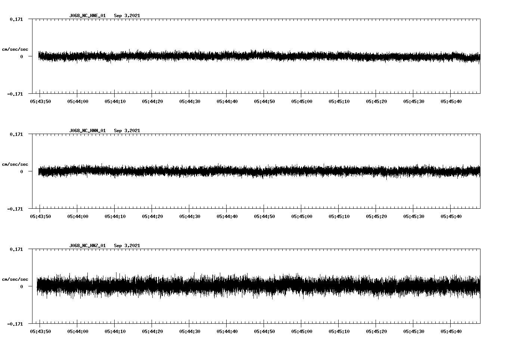The image size is (507, 345).
Task: Click 05:44:00 time label under HNZ plot
Action: click(78, 332)
